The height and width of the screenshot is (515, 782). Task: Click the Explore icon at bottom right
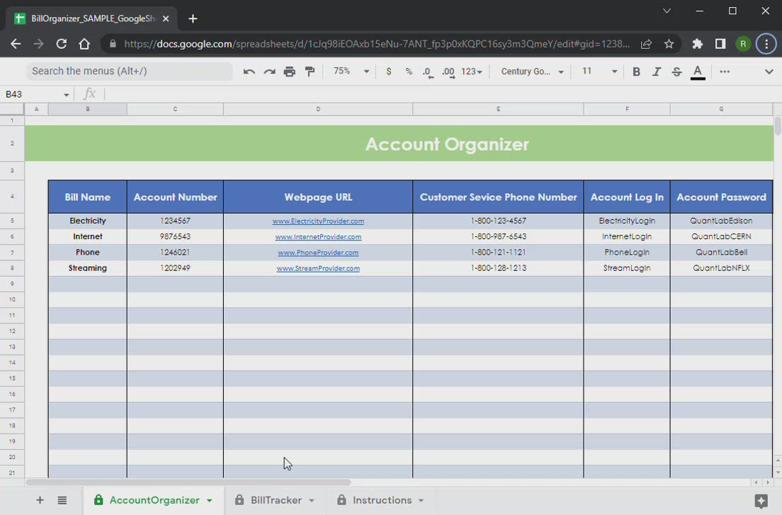761,501
